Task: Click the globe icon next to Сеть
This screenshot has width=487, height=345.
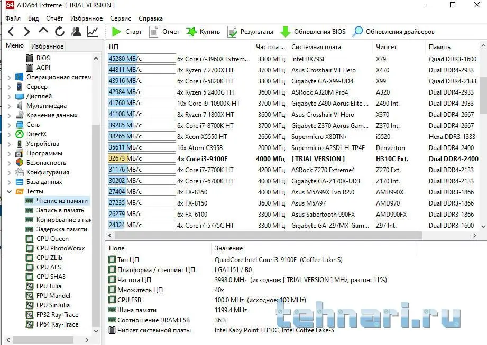Action: 20,125
